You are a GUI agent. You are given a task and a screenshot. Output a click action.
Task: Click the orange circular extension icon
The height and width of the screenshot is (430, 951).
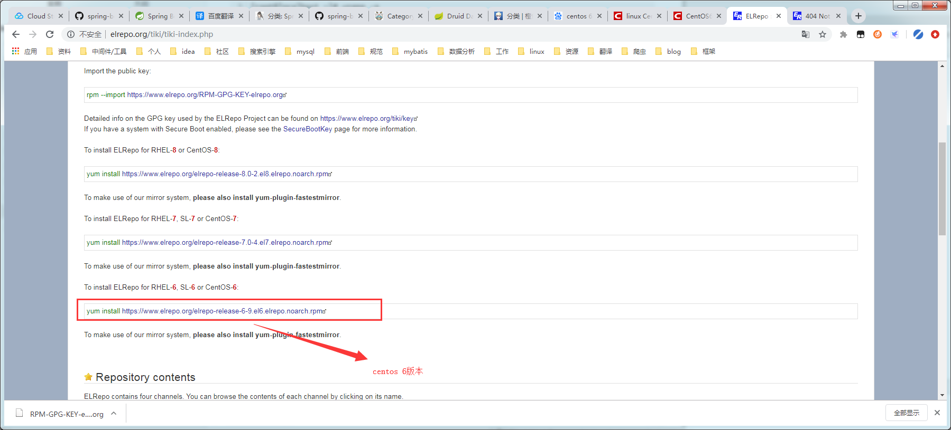click(x=878, y=34)
